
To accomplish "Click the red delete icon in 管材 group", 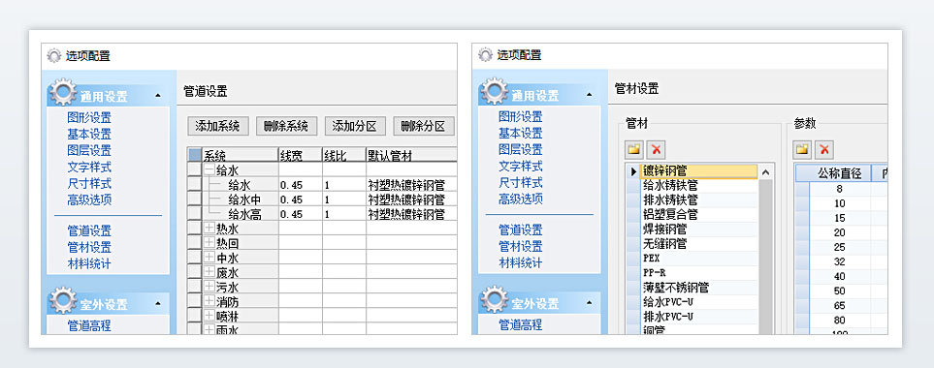I will click(x=656, y=149).
